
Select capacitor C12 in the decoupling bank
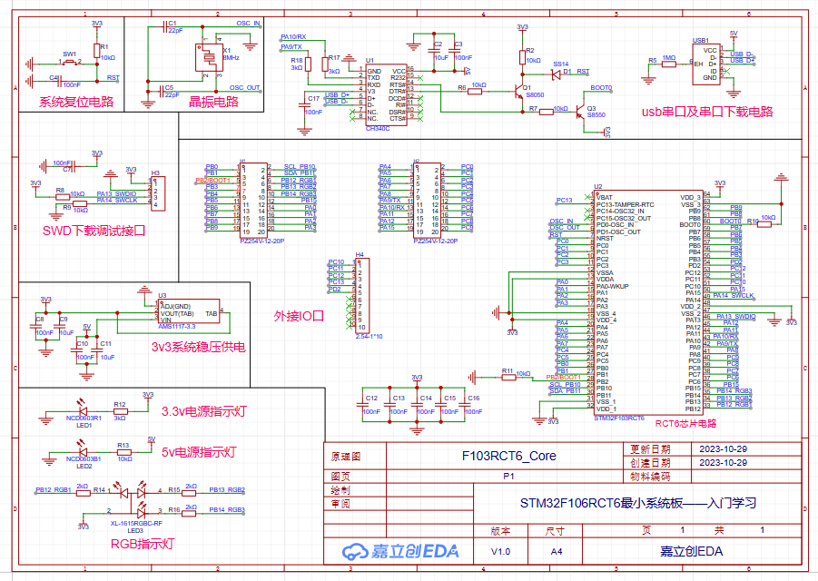362,405
